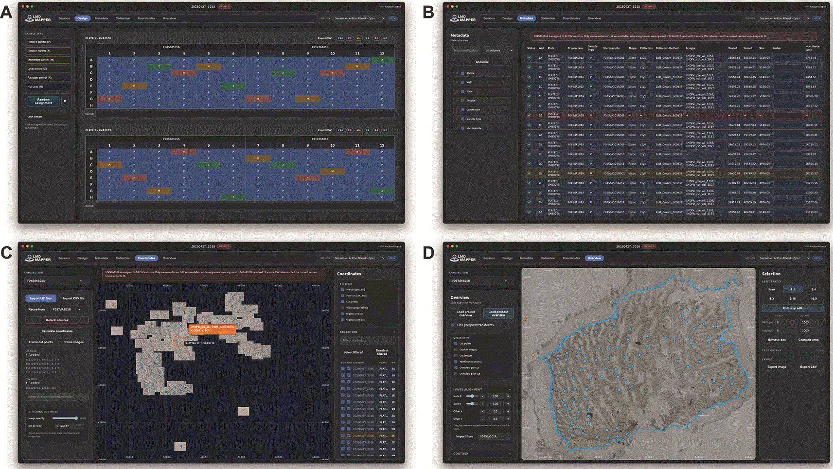Select the Session tab in panel D
The width and height of the screenshot is (833, 469).
coord(489,259)
